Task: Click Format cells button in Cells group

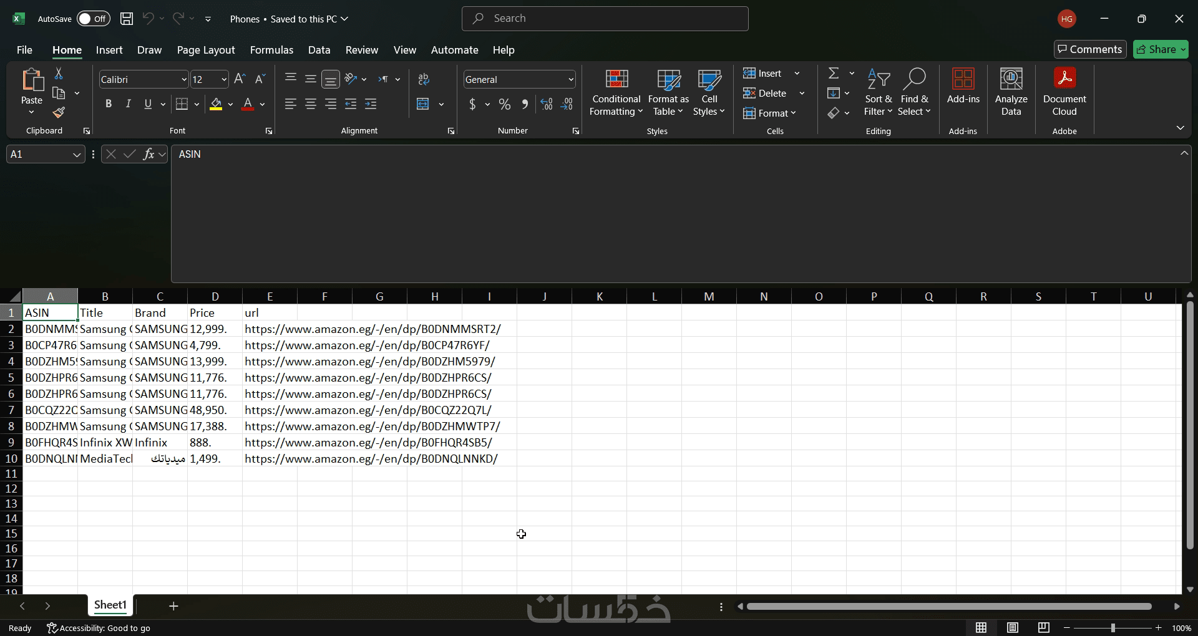Action: [x=769, y=113]
